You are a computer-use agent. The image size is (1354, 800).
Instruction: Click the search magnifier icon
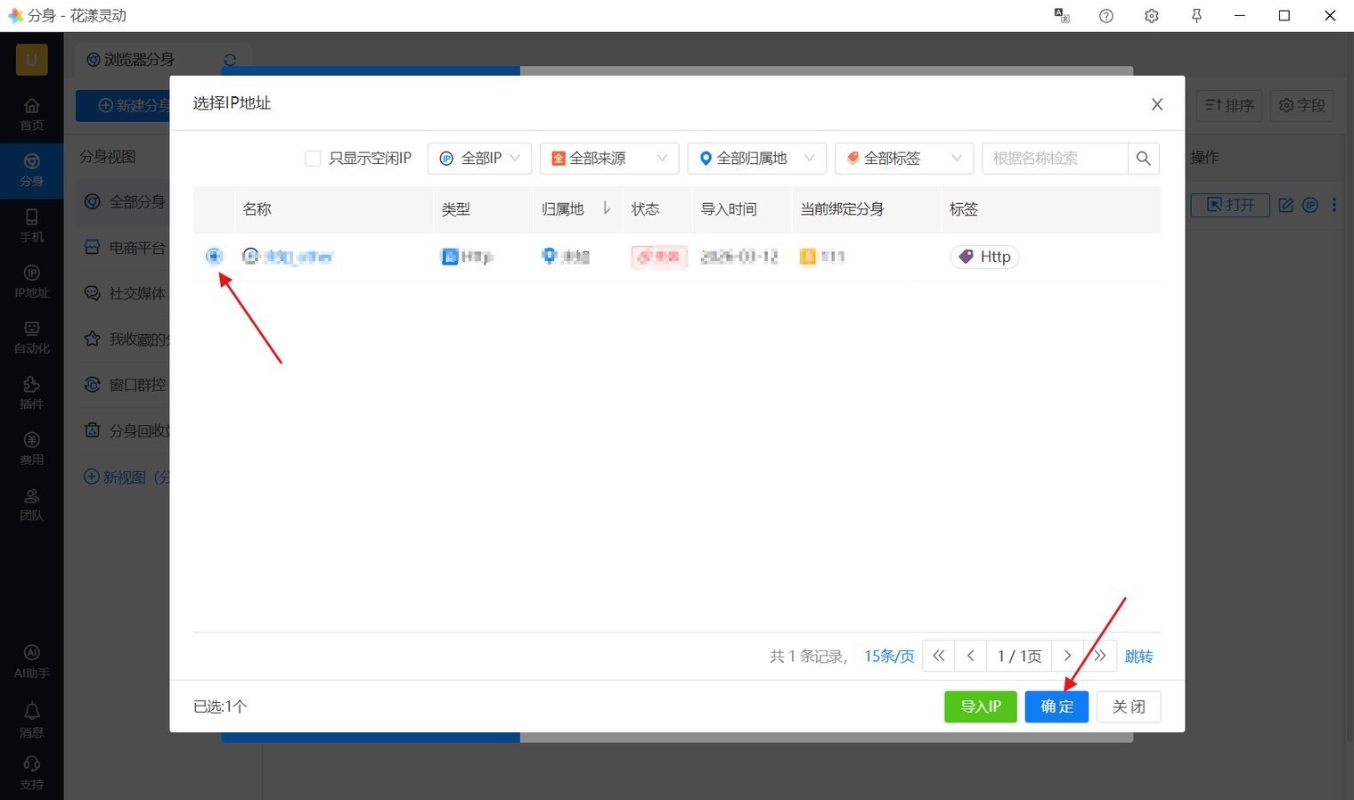[1143, 159]
